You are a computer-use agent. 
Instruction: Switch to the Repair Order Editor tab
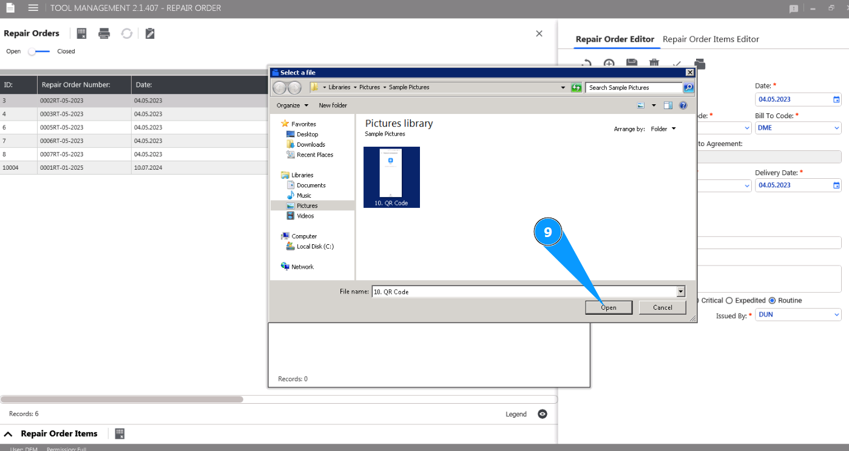615,39
